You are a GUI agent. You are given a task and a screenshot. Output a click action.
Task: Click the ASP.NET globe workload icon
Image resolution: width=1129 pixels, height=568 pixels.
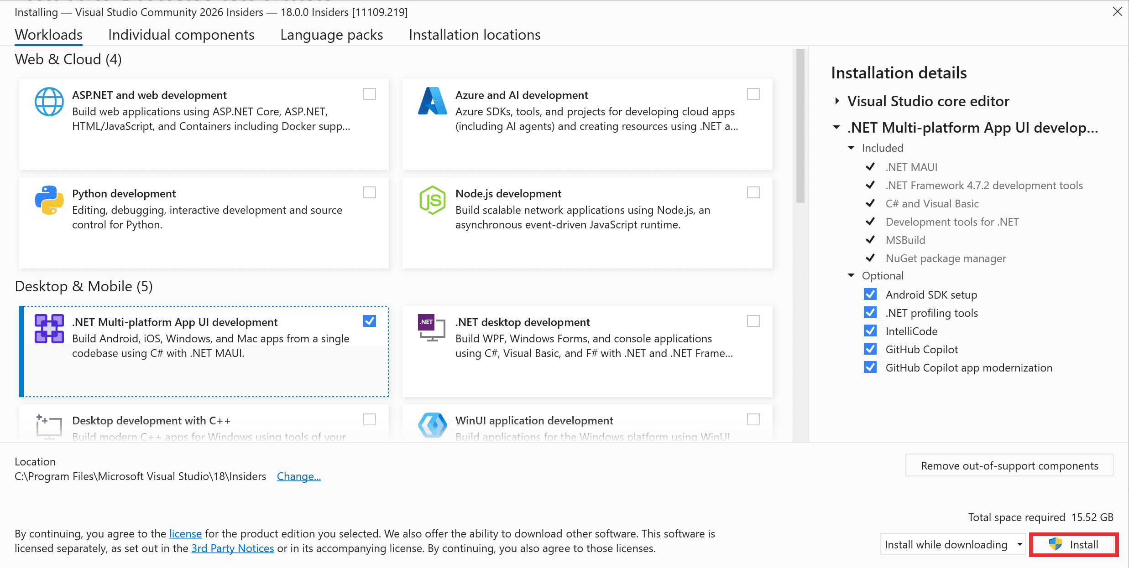49,102
